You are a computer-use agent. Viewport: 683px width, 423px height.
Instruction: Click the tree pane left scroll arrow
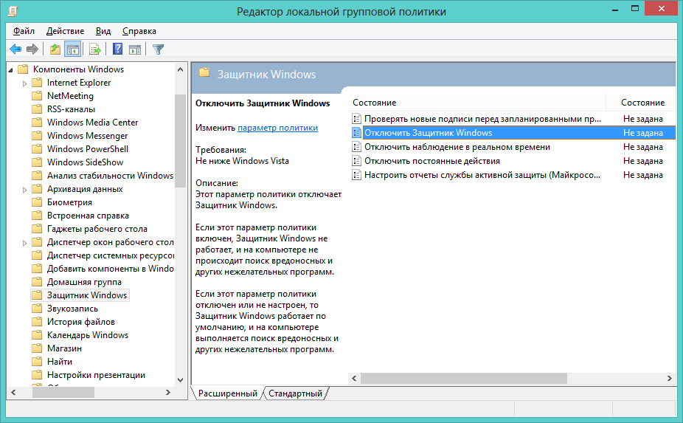(13, 393)
